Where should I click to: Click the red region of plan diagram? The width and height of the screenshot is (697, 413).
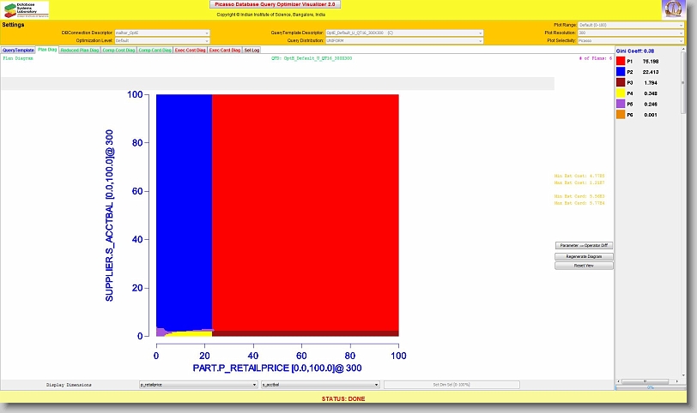point(305,206)
